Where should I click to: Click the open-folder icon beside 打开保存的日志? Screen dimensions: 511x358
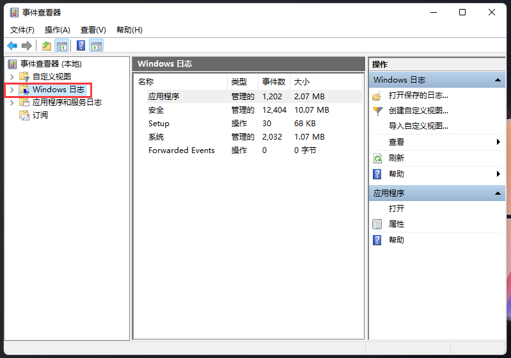(377, 96)
